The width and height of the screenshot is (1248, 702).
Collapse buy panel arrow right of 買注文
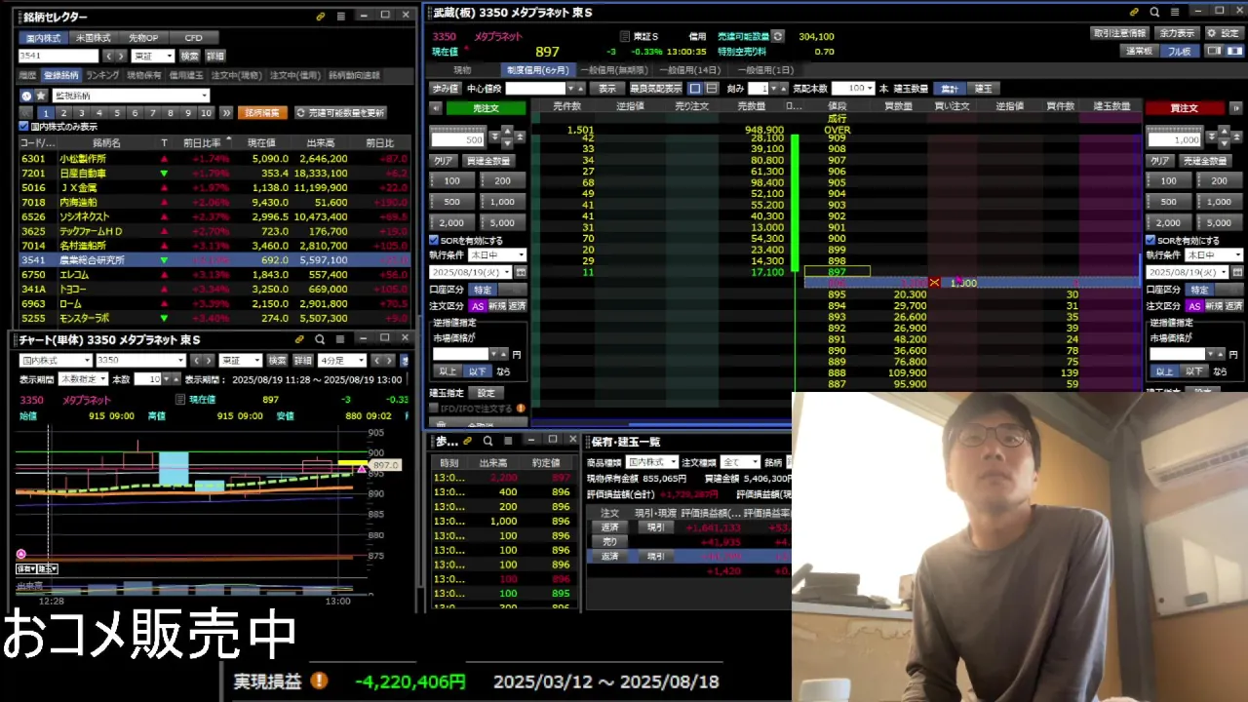coord(1236,108)
